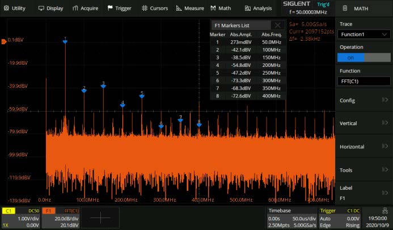Open the Display monitor menu
The image size is (393, 230).
[x=50, y=8]
